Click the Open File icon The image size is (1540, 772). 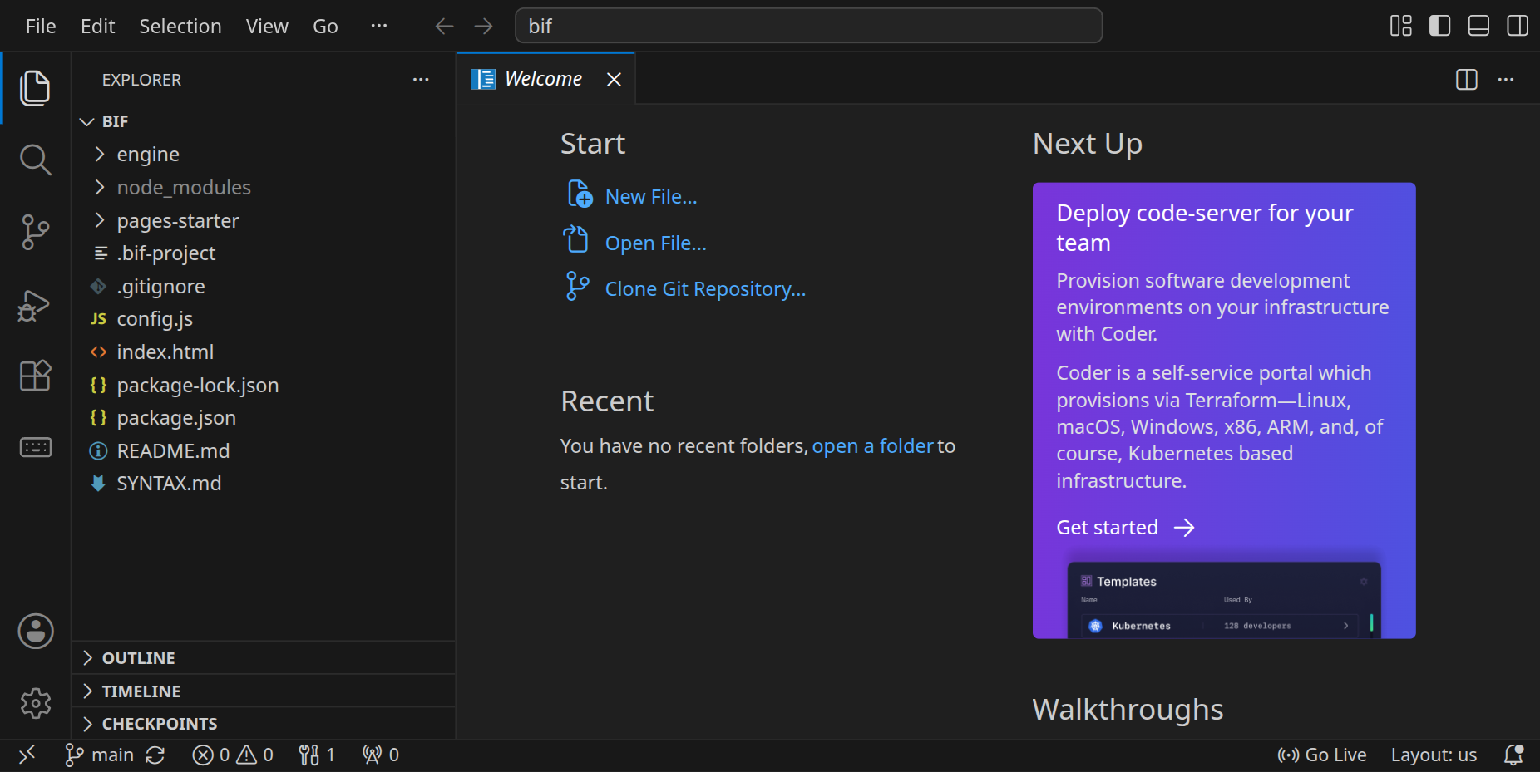pos(575,241)
